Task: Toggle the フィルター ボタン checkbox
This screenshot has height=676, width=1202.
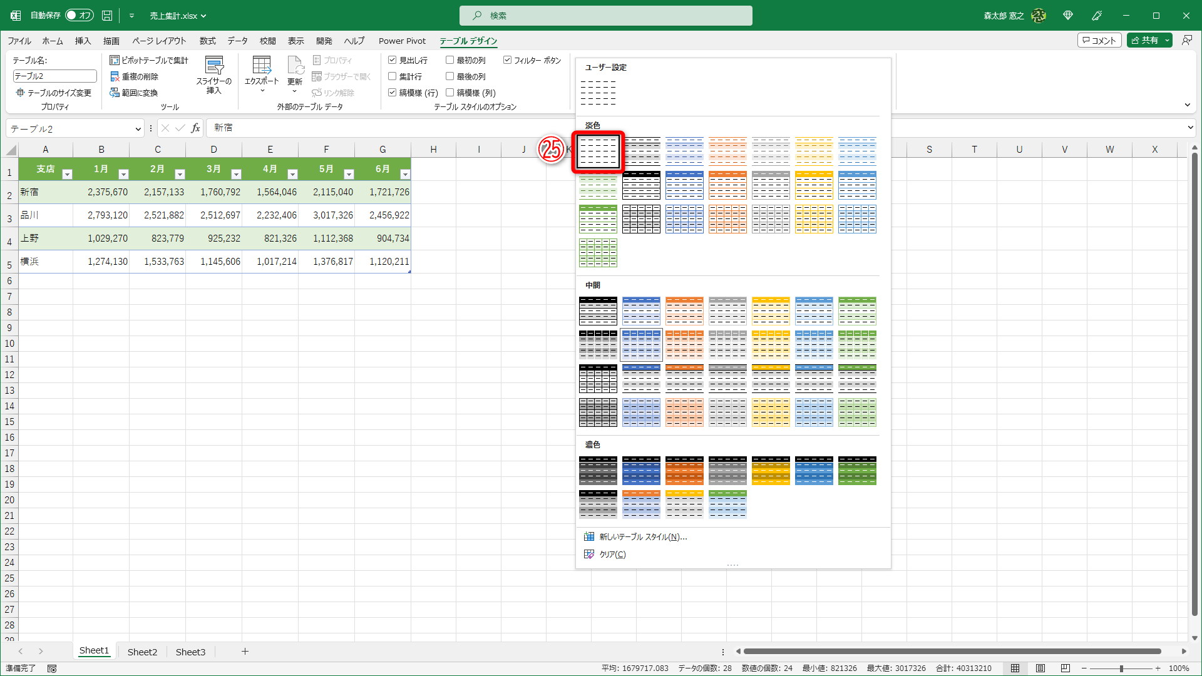Action: (508, 60)
